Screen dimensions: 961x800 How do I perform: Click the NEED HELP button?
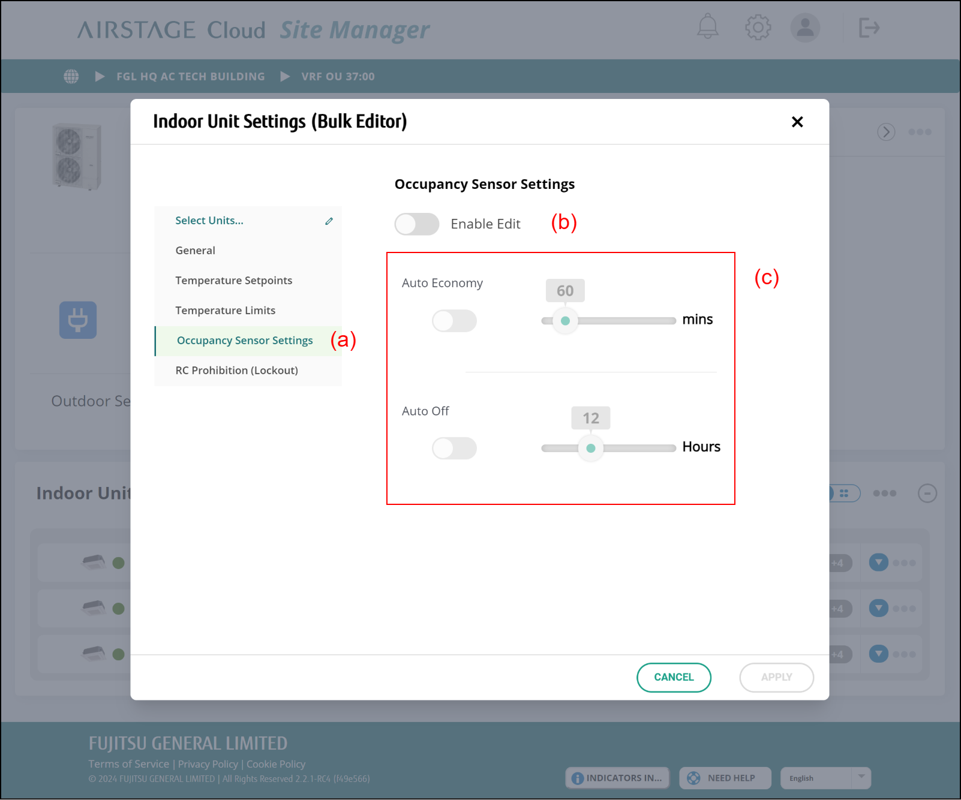[725, 778]
